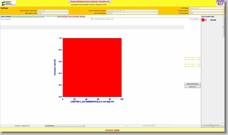Click the Database Systems Laboratory logo
228x135 pixels.
[x=8, y=3]
